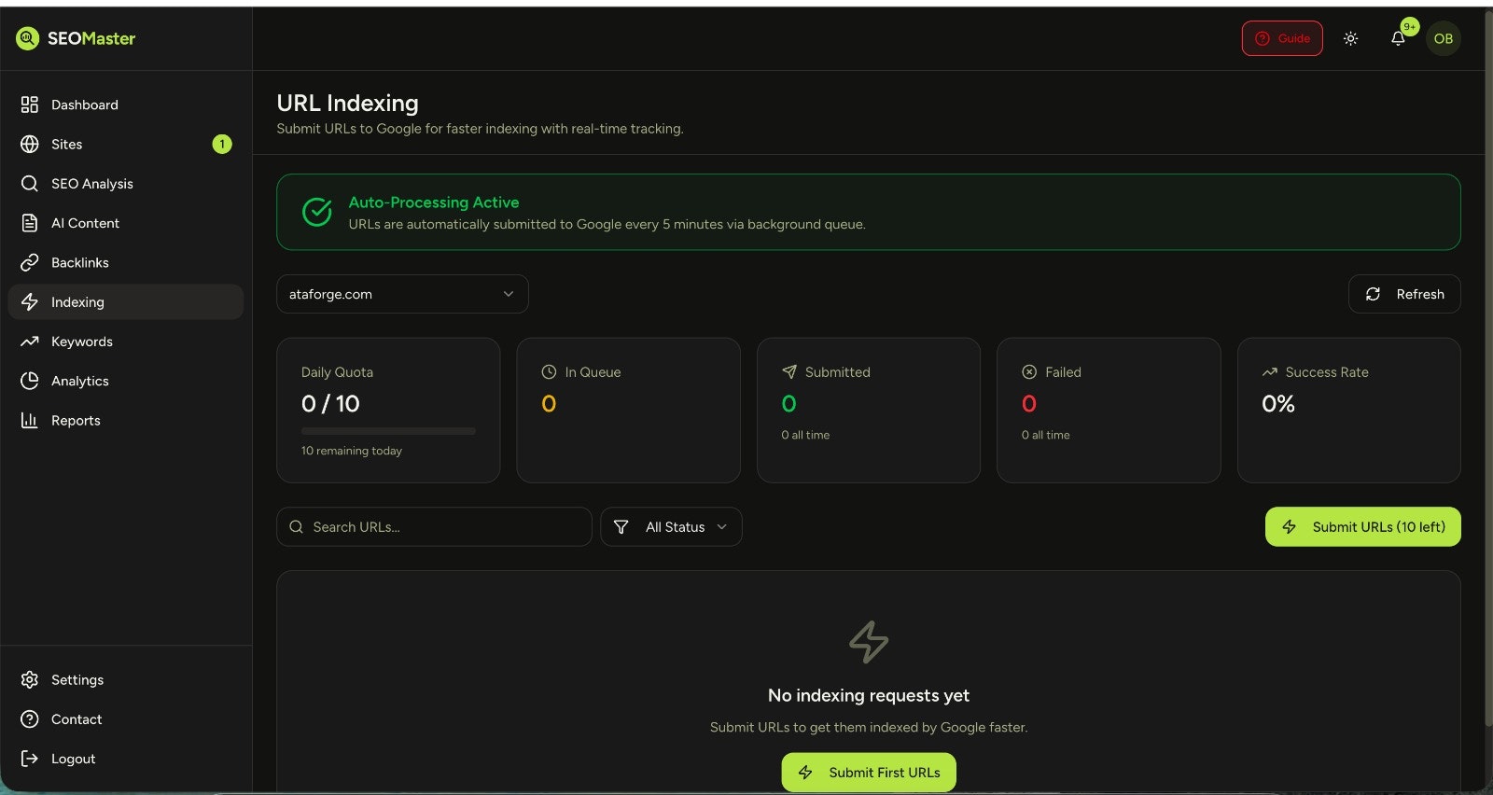Click the Contact question mark icon

[30, 719]
